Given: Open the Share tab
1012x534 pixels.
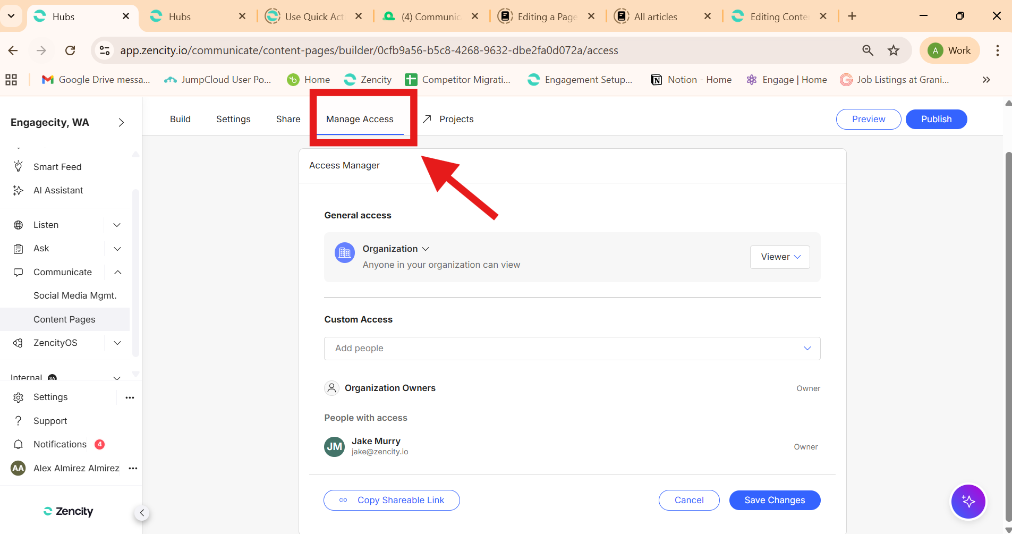Looking at the screenshot, I should pos(288,119).
